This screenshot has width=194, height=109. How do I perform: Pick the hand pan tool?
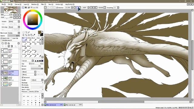click(32, 35)
